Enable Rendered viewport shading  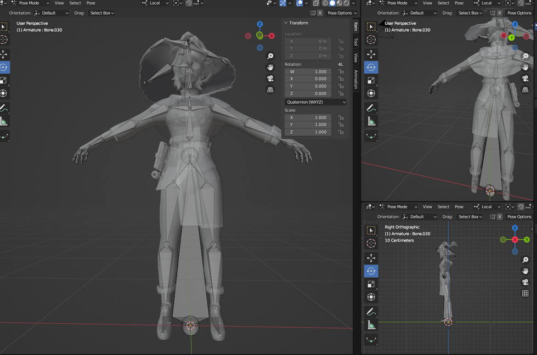tap(347, 3)
